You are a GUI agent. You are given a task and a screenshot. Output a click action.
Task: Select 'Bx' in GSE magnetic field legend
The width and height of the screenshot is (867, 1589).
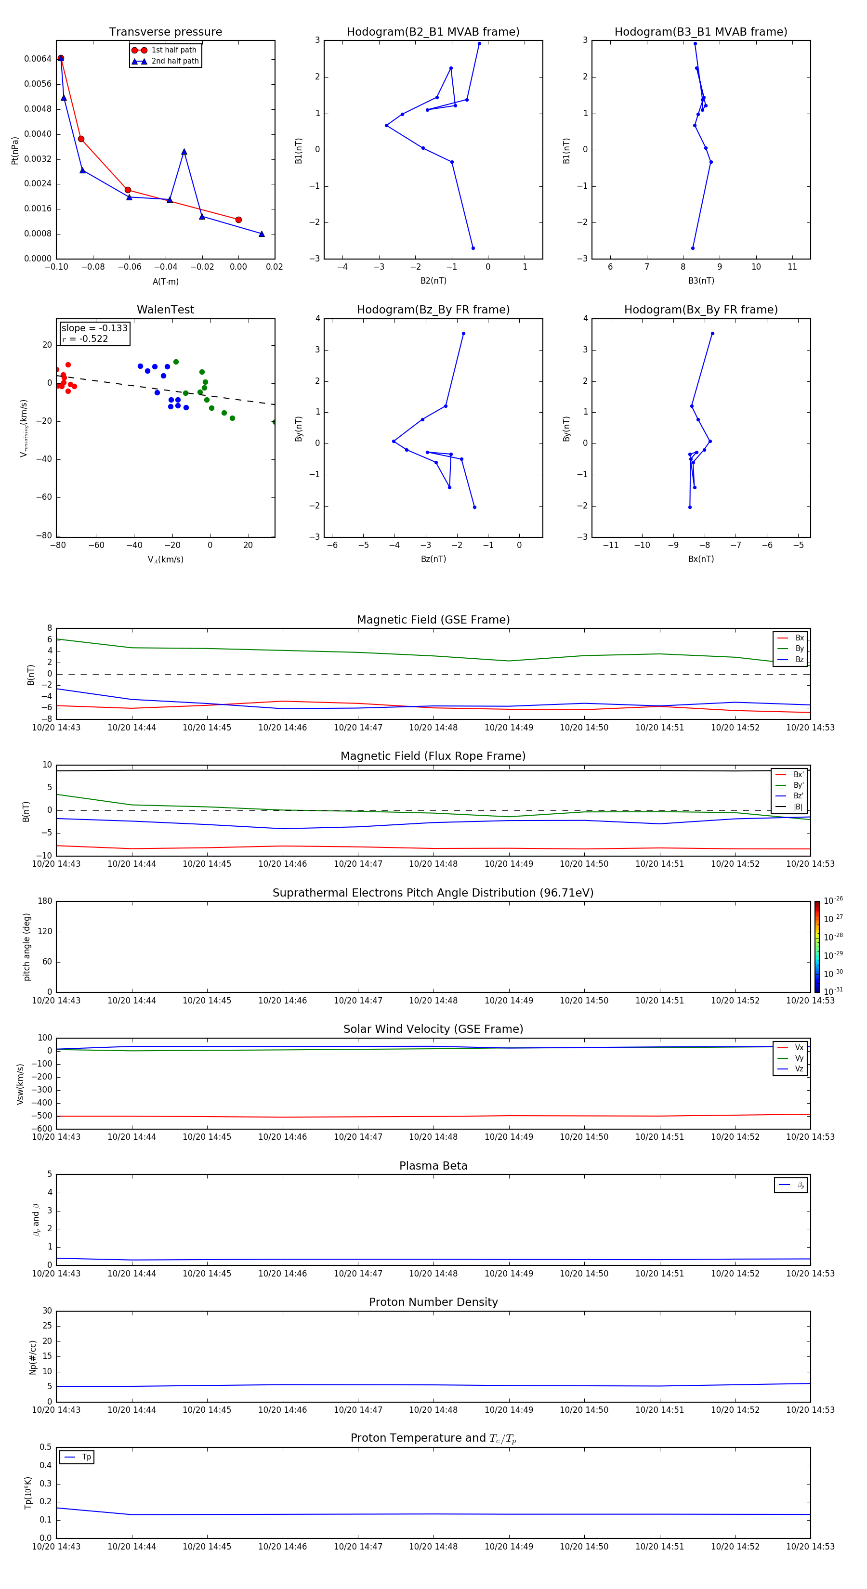point(790,638)
